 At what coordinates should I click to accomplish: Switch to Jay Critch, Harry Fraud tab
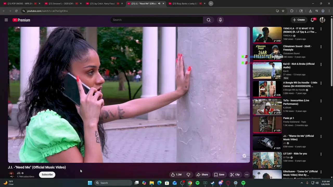[x=104, y=4]
